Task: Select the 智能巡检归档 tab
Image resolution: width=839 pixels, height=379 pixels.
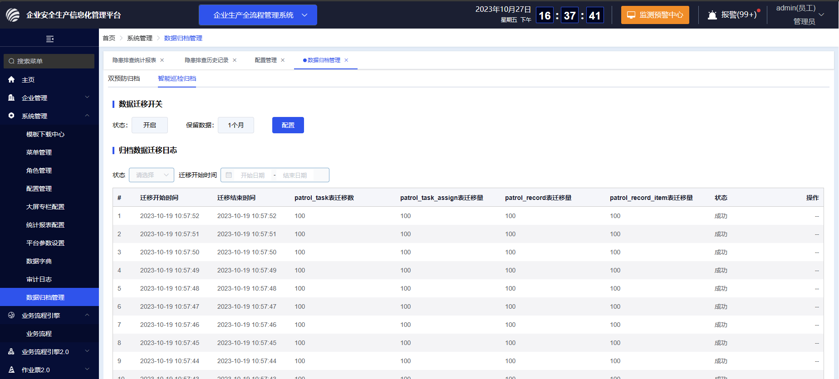Action: coord(177,78)
